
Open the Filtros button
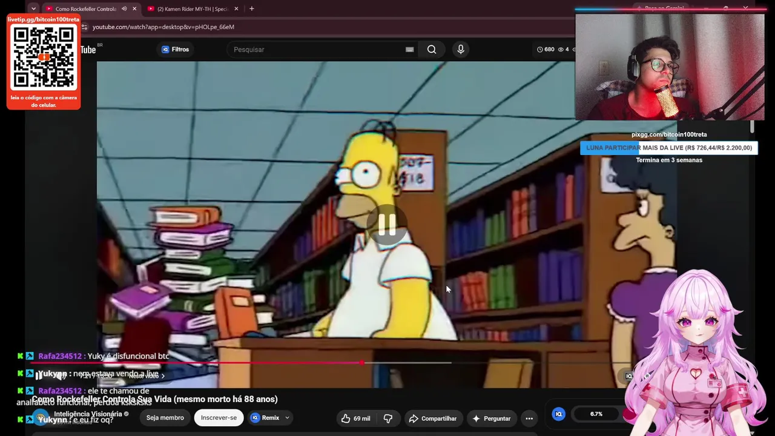(175, 50)
